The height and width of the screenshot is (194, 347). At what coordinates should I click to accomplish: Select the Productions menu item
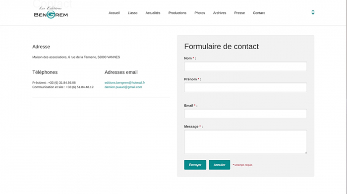click(x=177, y=13)
